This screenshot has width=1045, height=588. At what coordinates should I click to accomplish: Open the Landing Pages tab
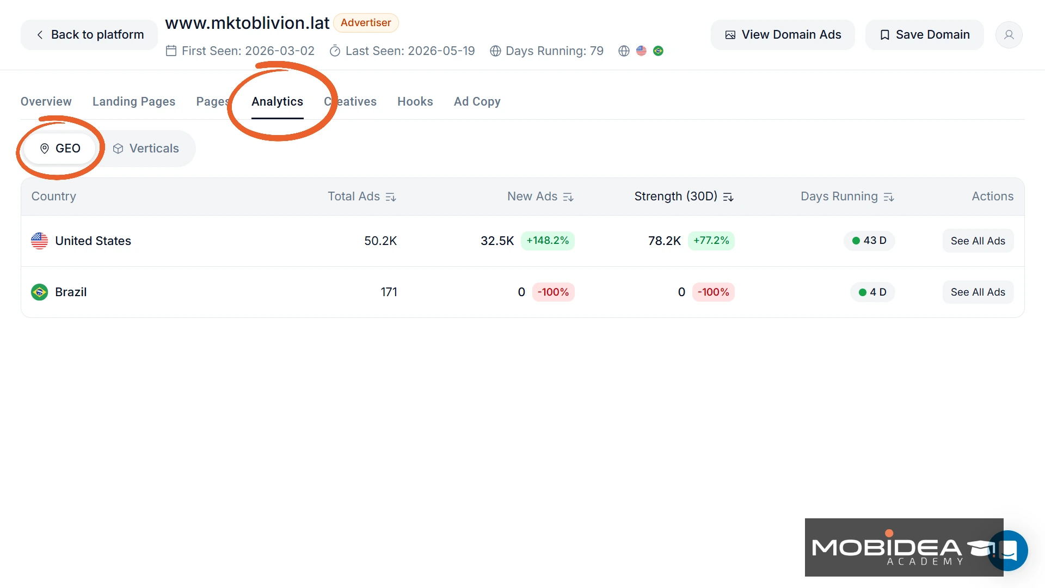(x=134, y=101)
